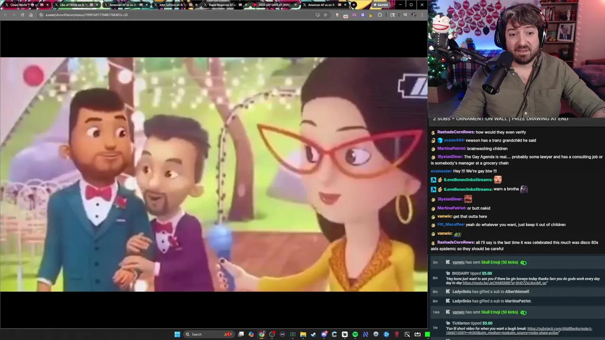
Task: Open the Windows Start menu
Action: (x=177, y=334)
